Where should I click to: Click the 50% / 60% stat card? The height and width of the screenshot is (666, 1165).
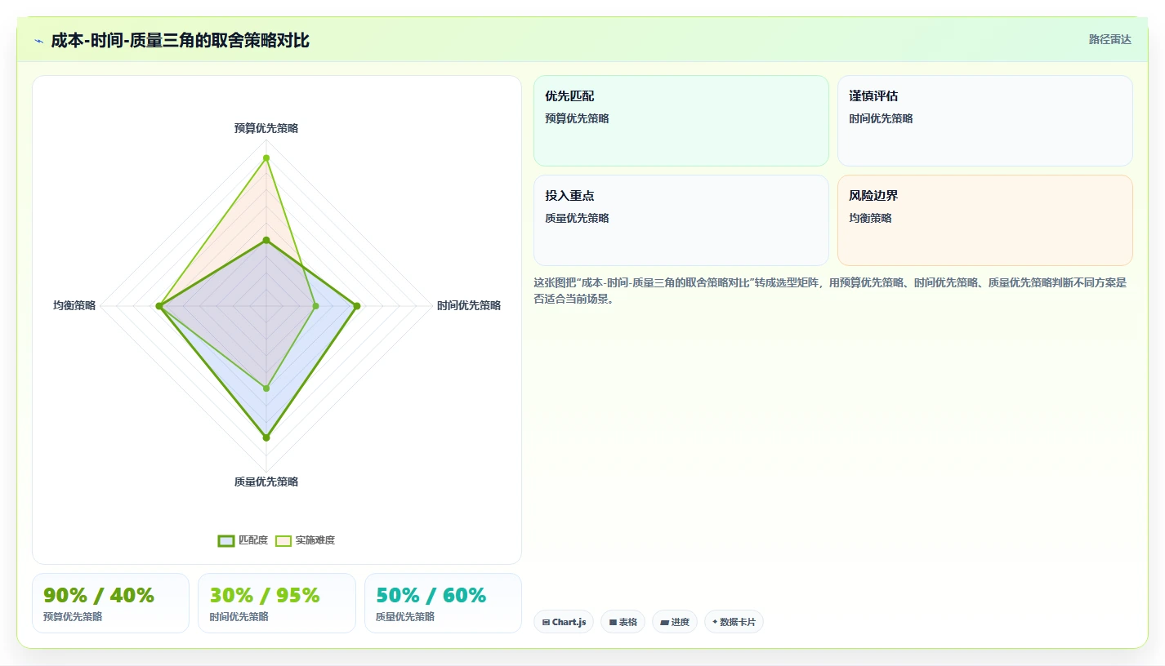pos(443,603)
